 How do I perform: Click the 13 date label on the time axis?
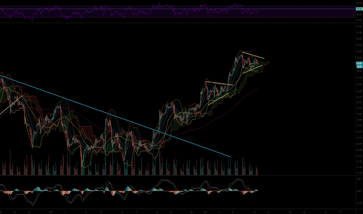click(x=254, y=211)
